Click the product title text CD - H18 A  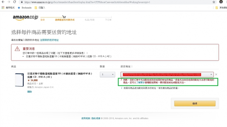60,75
